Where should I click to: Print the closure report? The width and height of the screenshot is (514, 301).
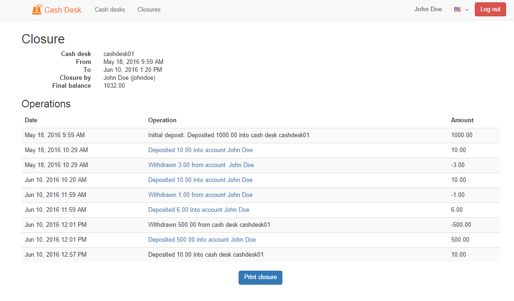260,277
